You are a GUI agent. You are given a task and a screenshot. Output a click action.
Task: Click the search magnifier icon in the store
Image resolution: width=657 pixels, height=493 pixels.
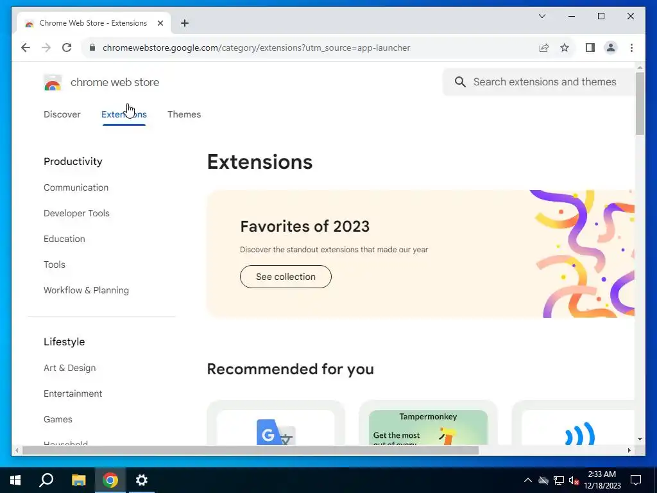(460, 82)
